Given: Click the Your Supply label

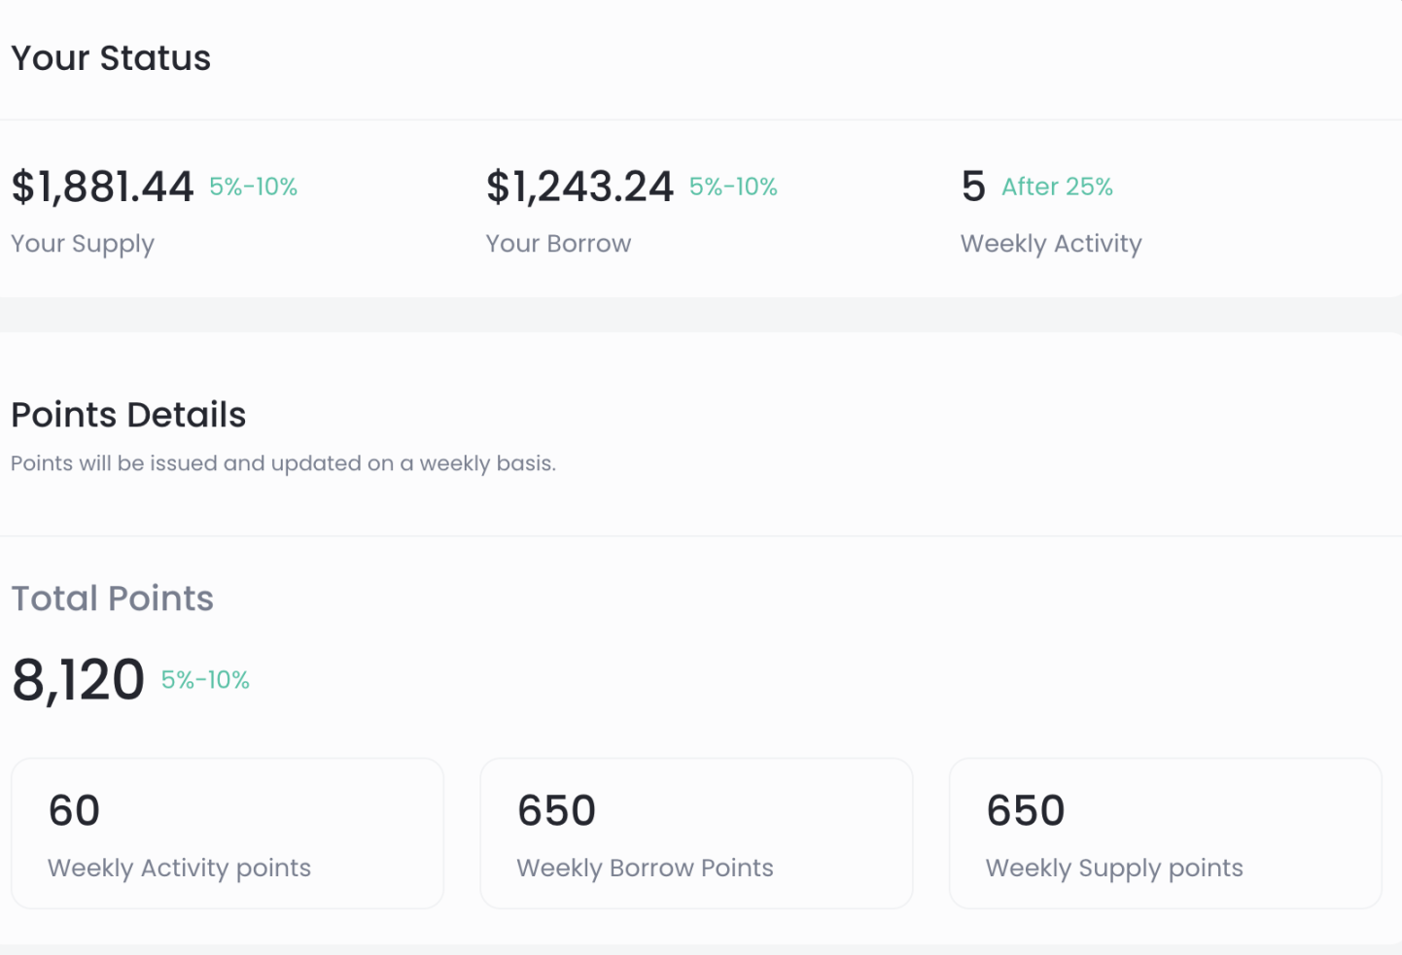Looking at the screenshot, I should pyautogui.click(x=83, y=244).
